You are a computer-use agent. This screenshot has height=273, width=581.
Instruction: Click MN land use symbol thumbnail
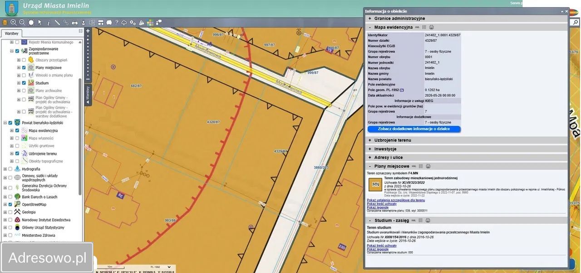click(375, 184)
